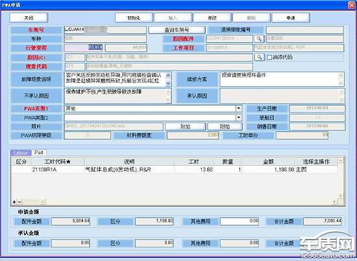Click the 维修方案 text area
Image resolution: width=357 pixels, height=261 pixels.
pos(282,79)
